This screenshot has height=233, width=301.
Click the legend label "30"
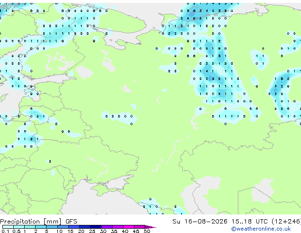pos(103,231)
